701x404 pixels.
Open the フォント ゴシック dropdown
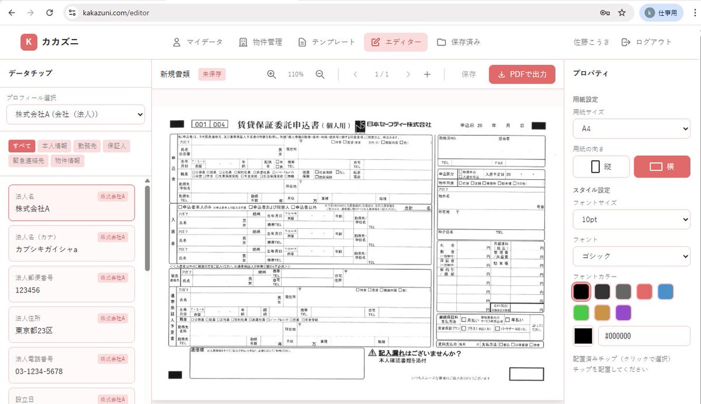click(631, 256)
